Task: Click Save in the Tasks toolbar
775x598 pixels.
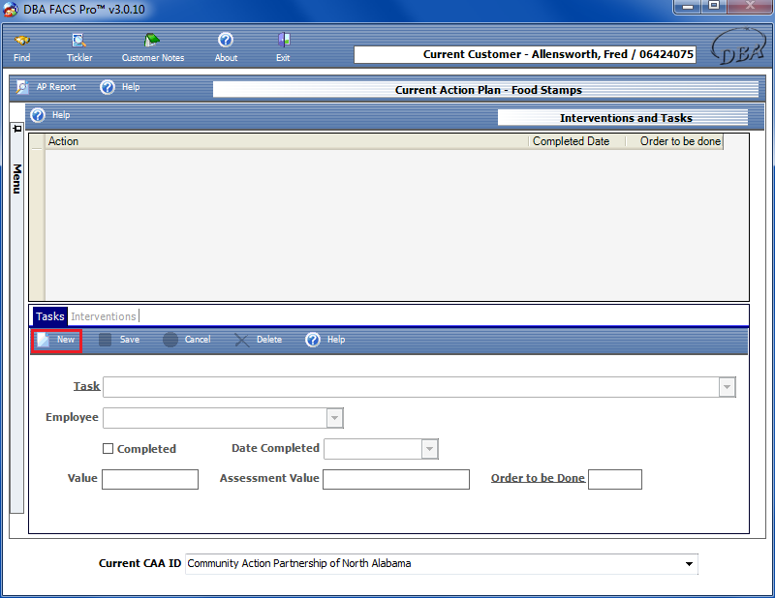Action: pyautogui.click(x=106, y=340)
